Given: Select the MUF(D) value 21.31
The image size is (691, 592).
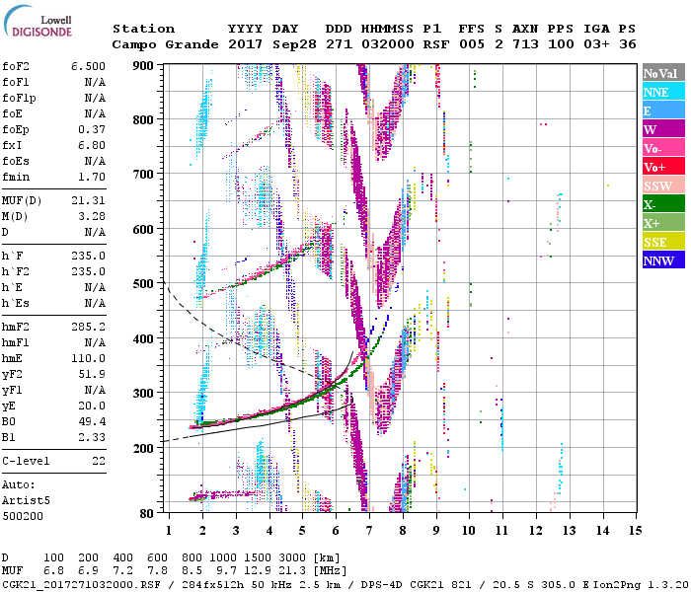Looking at the screenshot, I should (88, 200).
